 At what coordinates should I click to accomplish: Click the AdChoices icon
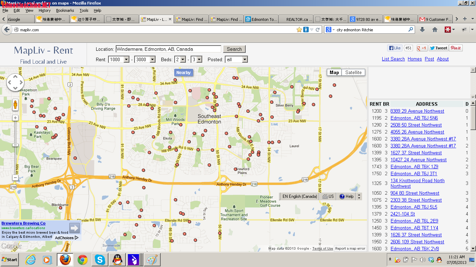click(77, 238)
